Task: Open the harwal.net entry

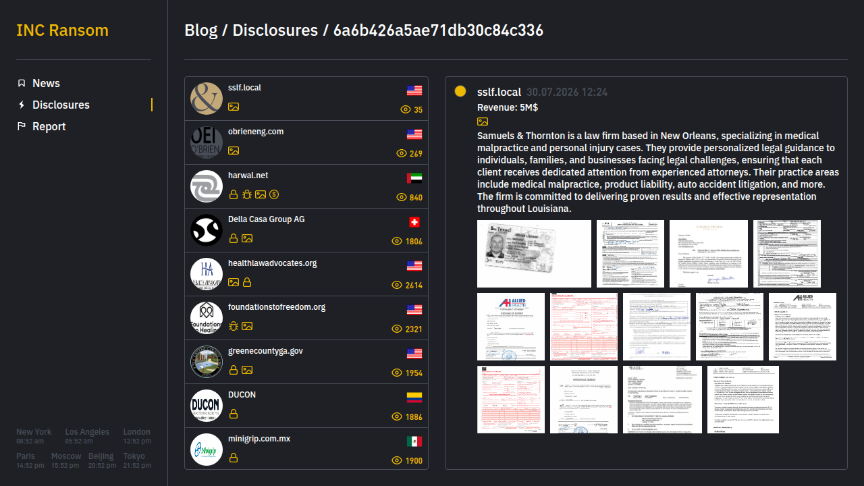Action: tap(306, 186)
